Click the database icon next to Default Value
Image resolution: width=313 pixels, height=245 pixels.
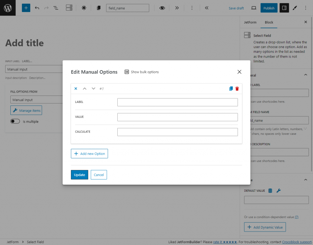[x=270, y=190]
